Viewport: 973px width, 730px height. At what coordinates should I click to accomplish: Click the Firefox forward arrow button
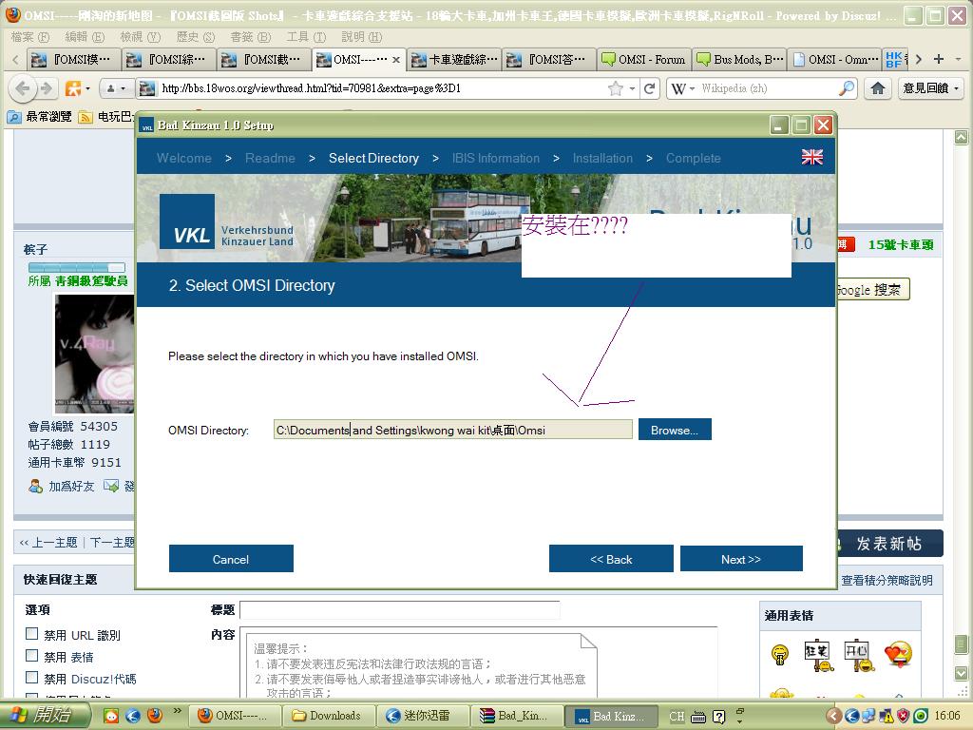[x=47, y=88]
